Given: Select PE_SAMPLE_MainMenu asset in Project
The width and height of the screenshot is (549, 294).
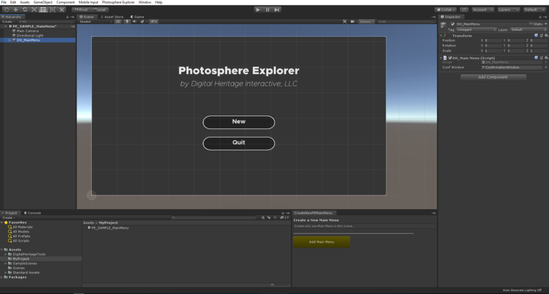Looking at the screenshot, I should pos(108,228).
